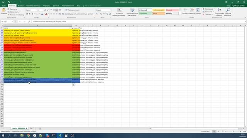The image size is (247, 138).
Task: Toggle Underline formatting (Ч)
Action: pyautogui.click(x=32, y=14)
